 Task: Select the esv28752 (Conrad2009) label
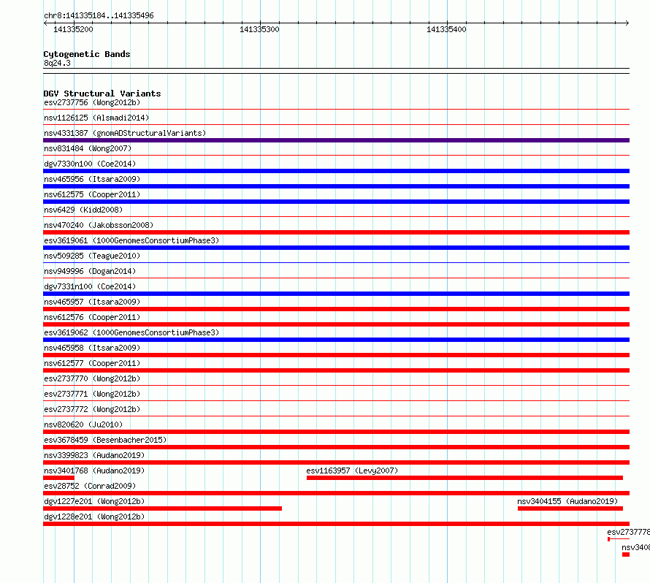pos(90,486)
